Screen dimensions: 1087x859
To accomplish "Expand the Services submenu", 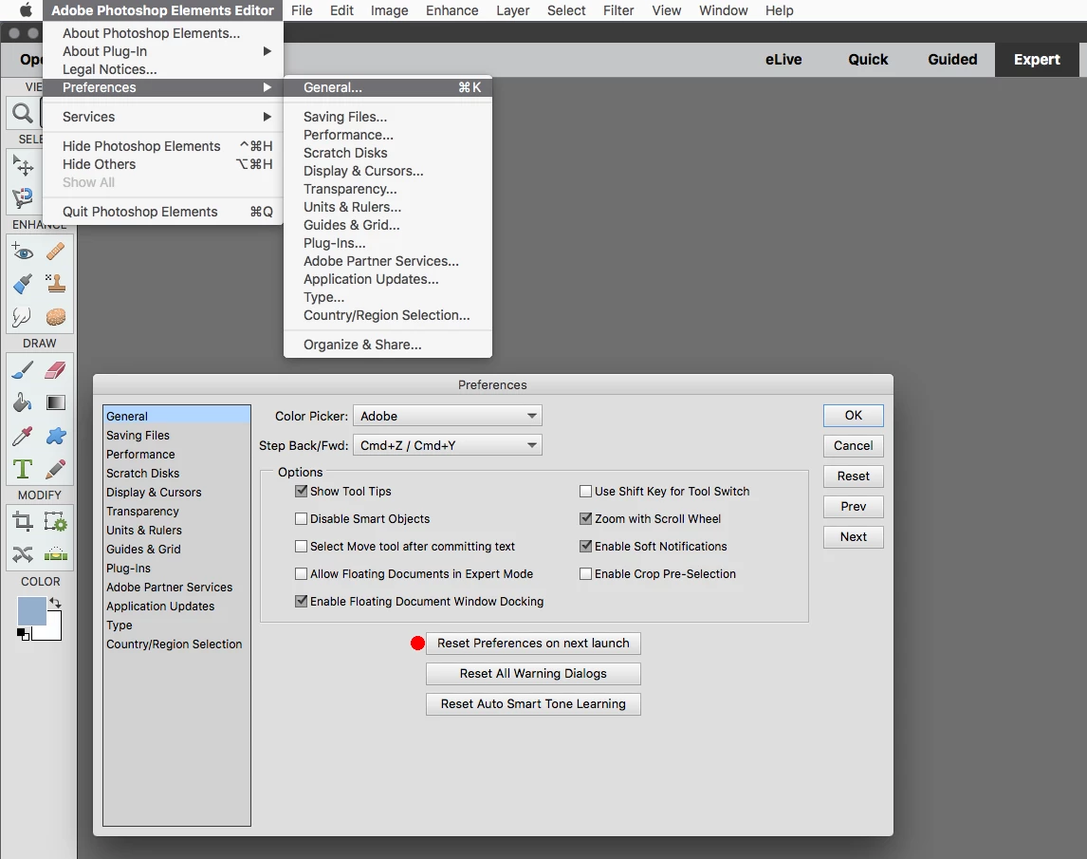I will click(x=163, y=117).
